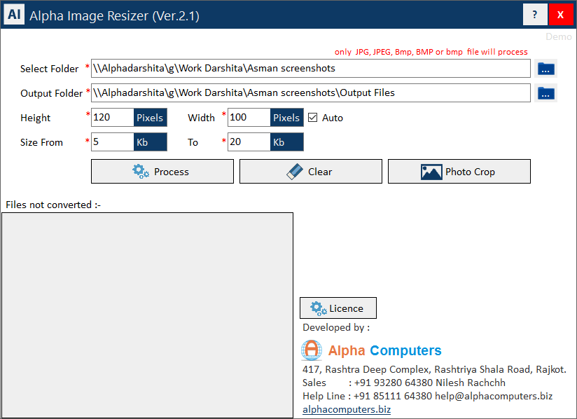Image resolution: width=577 pixels, height=419 pixels.
Task: Click the Width value field
Action: (249, 118)
